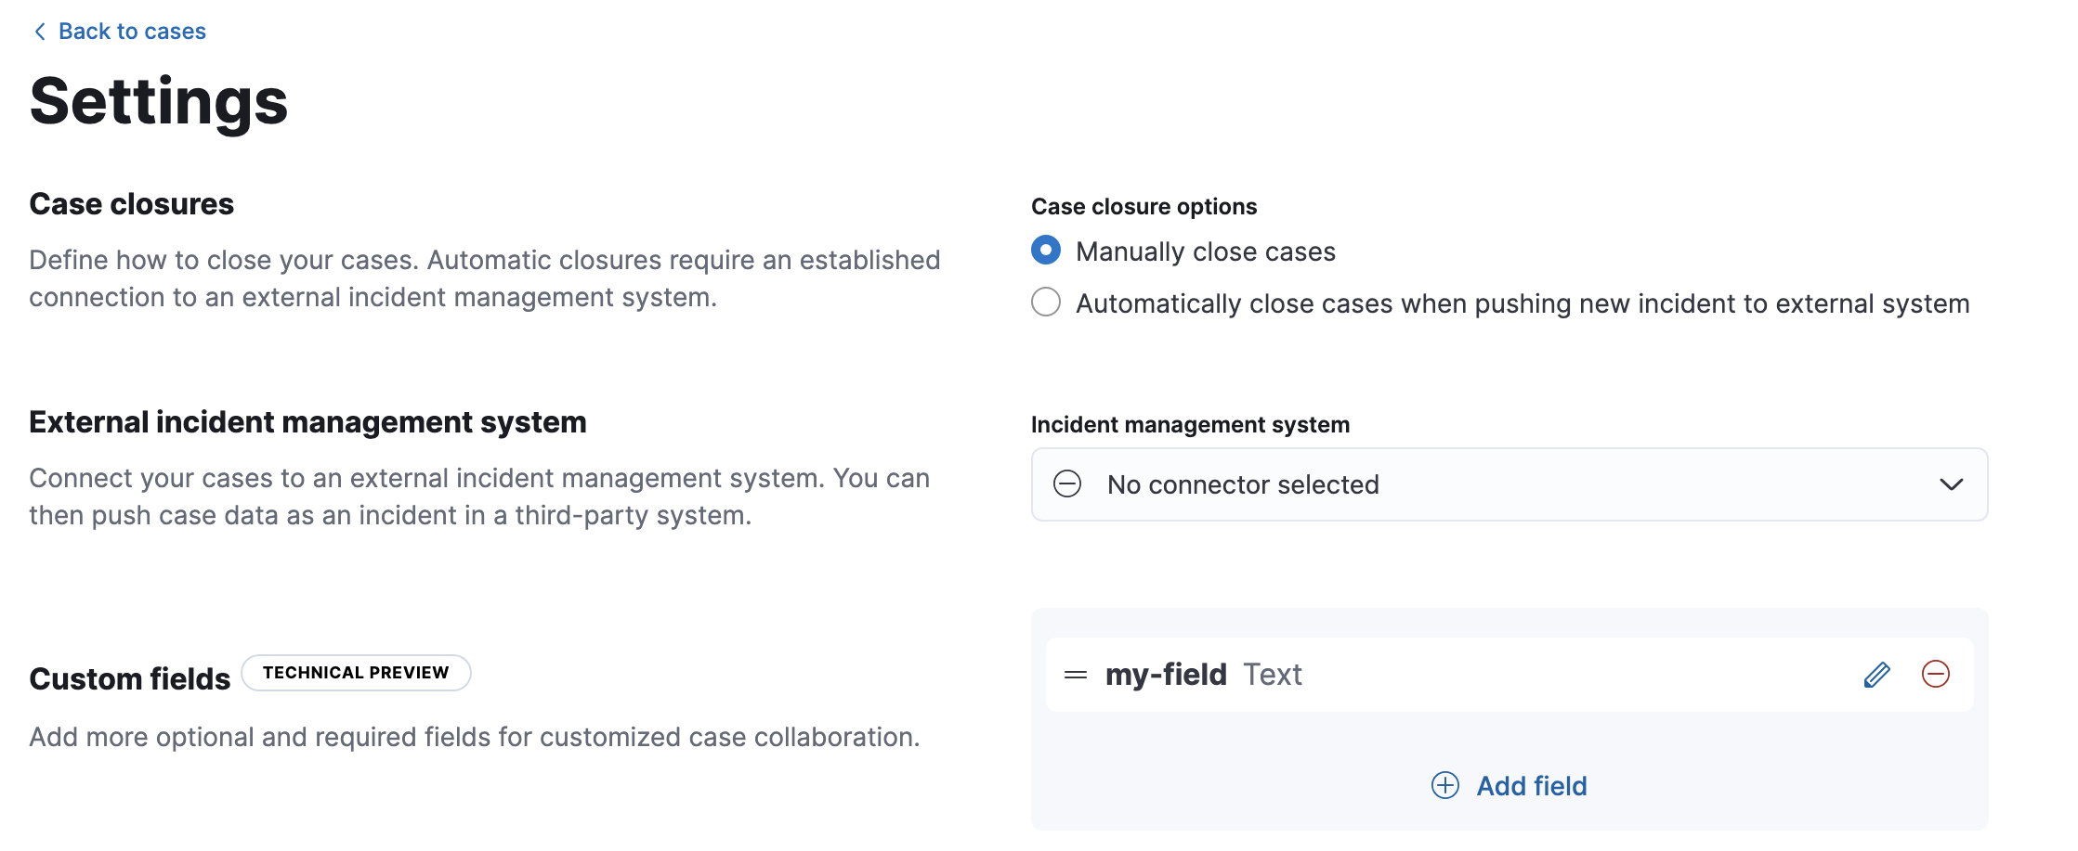Select the Manually close cases option

(1045, 250)
